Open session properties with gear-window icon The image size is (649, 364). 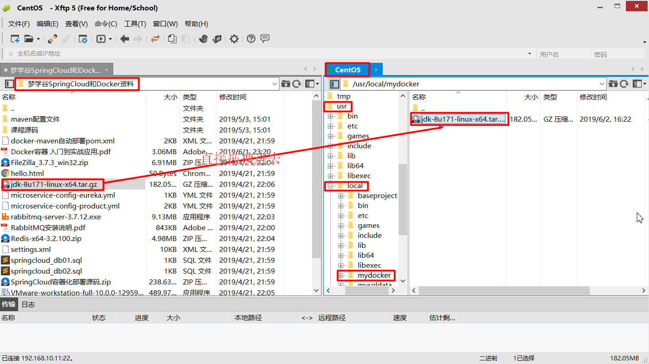[83, 39]
